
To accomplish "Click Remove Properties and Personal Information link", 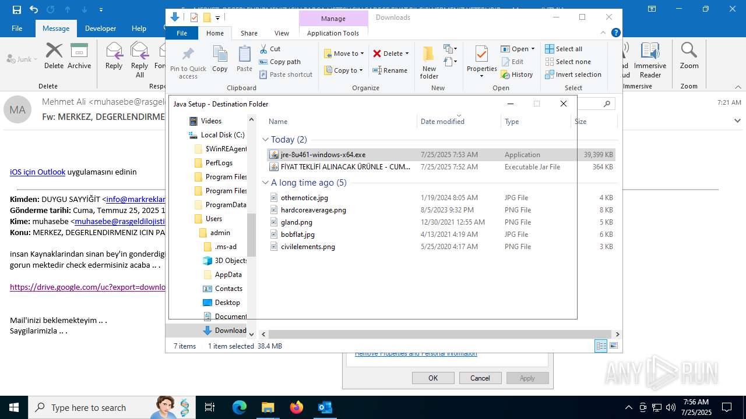I will point(416,354).
